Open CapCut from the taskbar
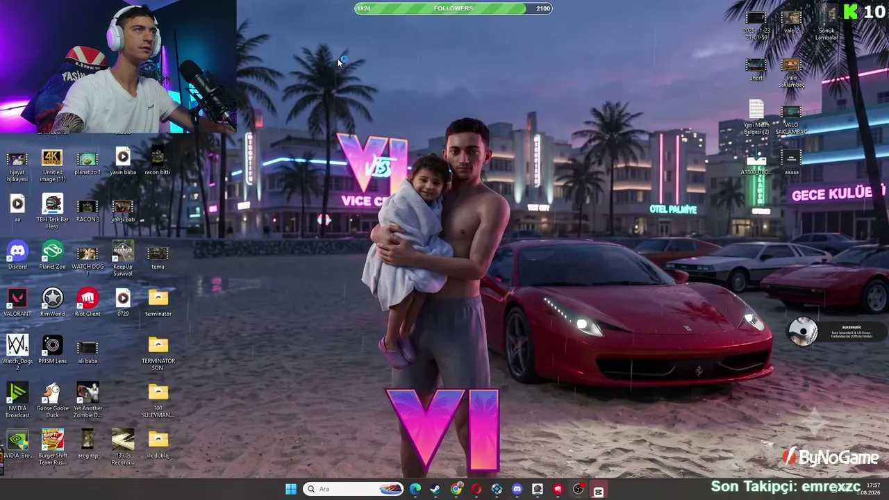Viewport: 889px width, 500px height. tap(598, 489)
